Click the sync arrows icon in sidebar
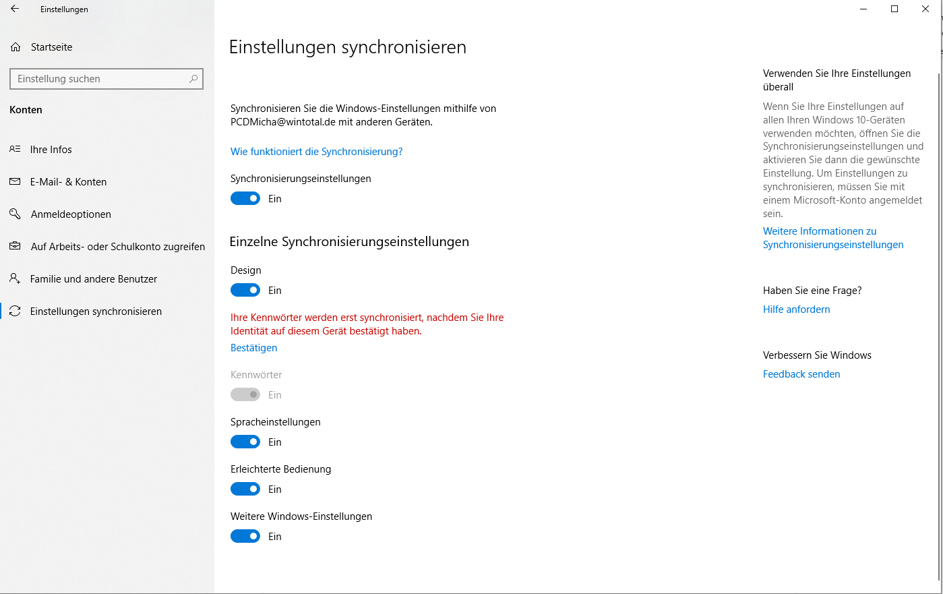943x594 pixels. [15, 311]
